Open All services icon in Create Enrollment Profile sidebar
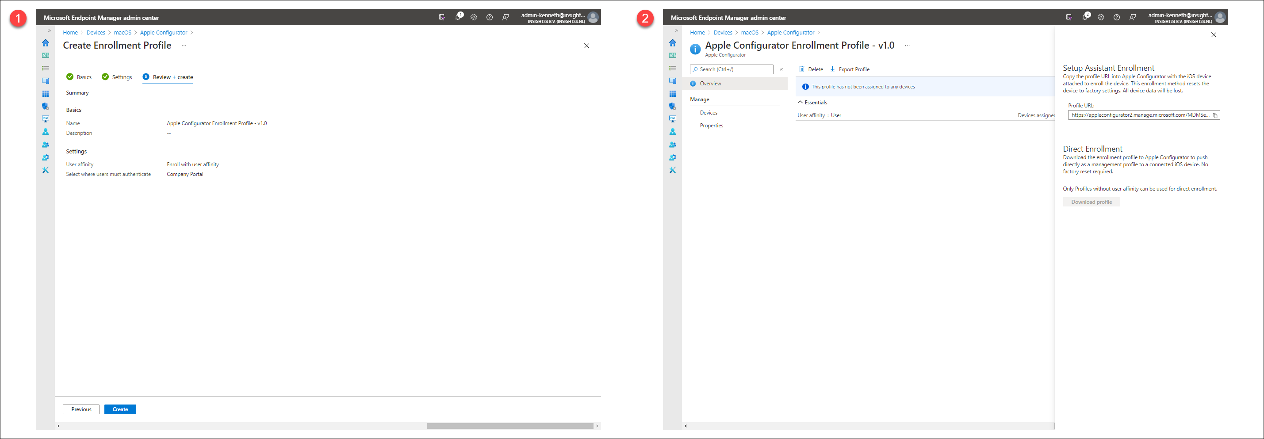Screen dimensions: 1264x439 click(46, 68)
